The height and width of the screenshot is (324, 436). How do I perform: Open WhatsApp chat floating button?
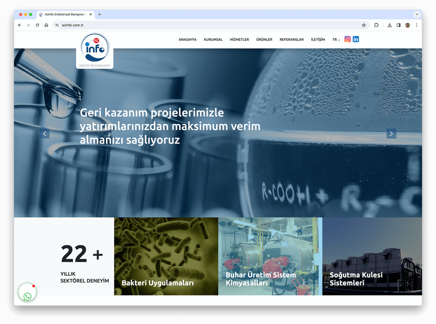[x=27, y=293]
